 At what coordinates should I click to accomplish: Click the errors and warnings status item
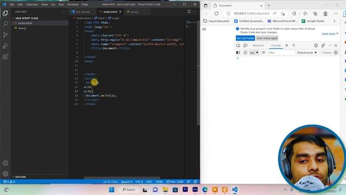pos(9,181)
